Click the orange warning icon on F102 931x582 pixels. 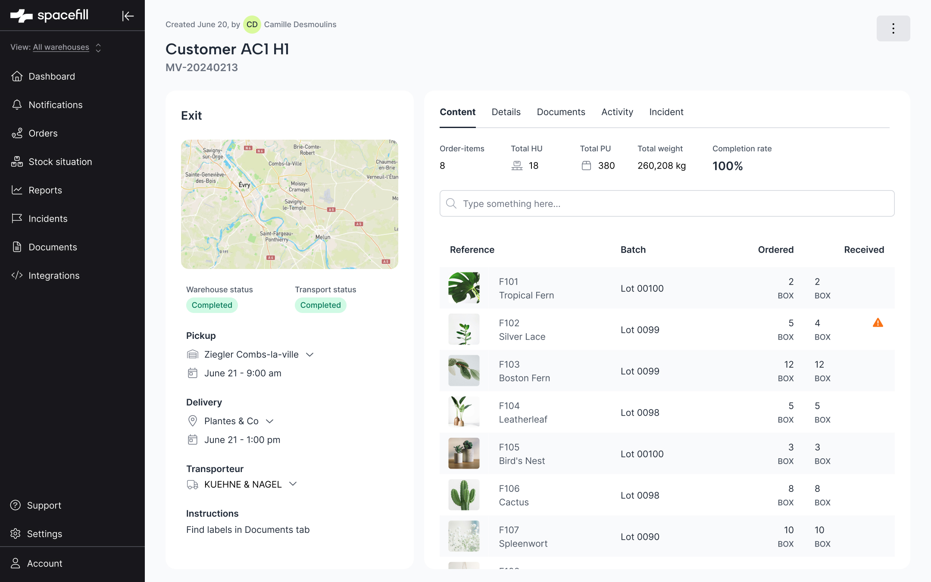[x=878, y=322]
